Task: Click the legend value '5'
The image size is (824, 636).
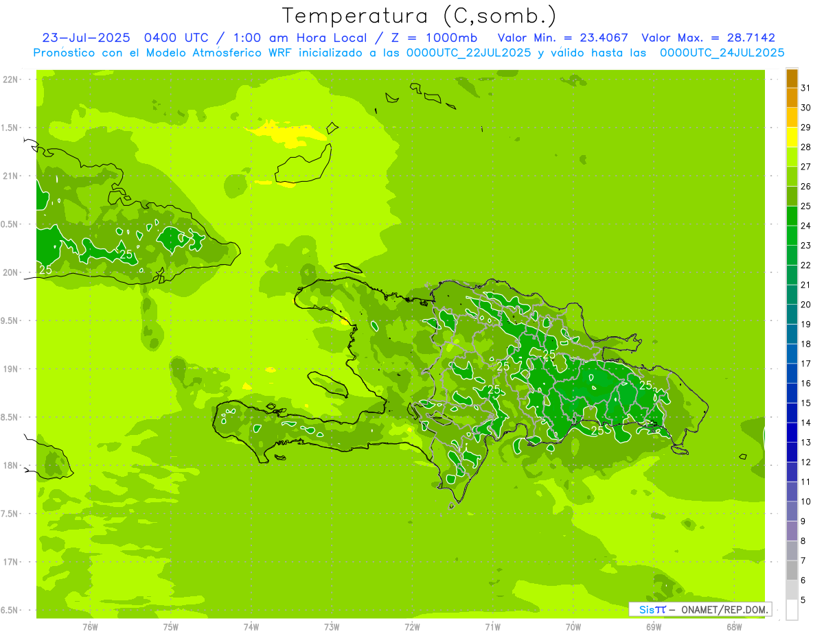Action: point(803,600)
